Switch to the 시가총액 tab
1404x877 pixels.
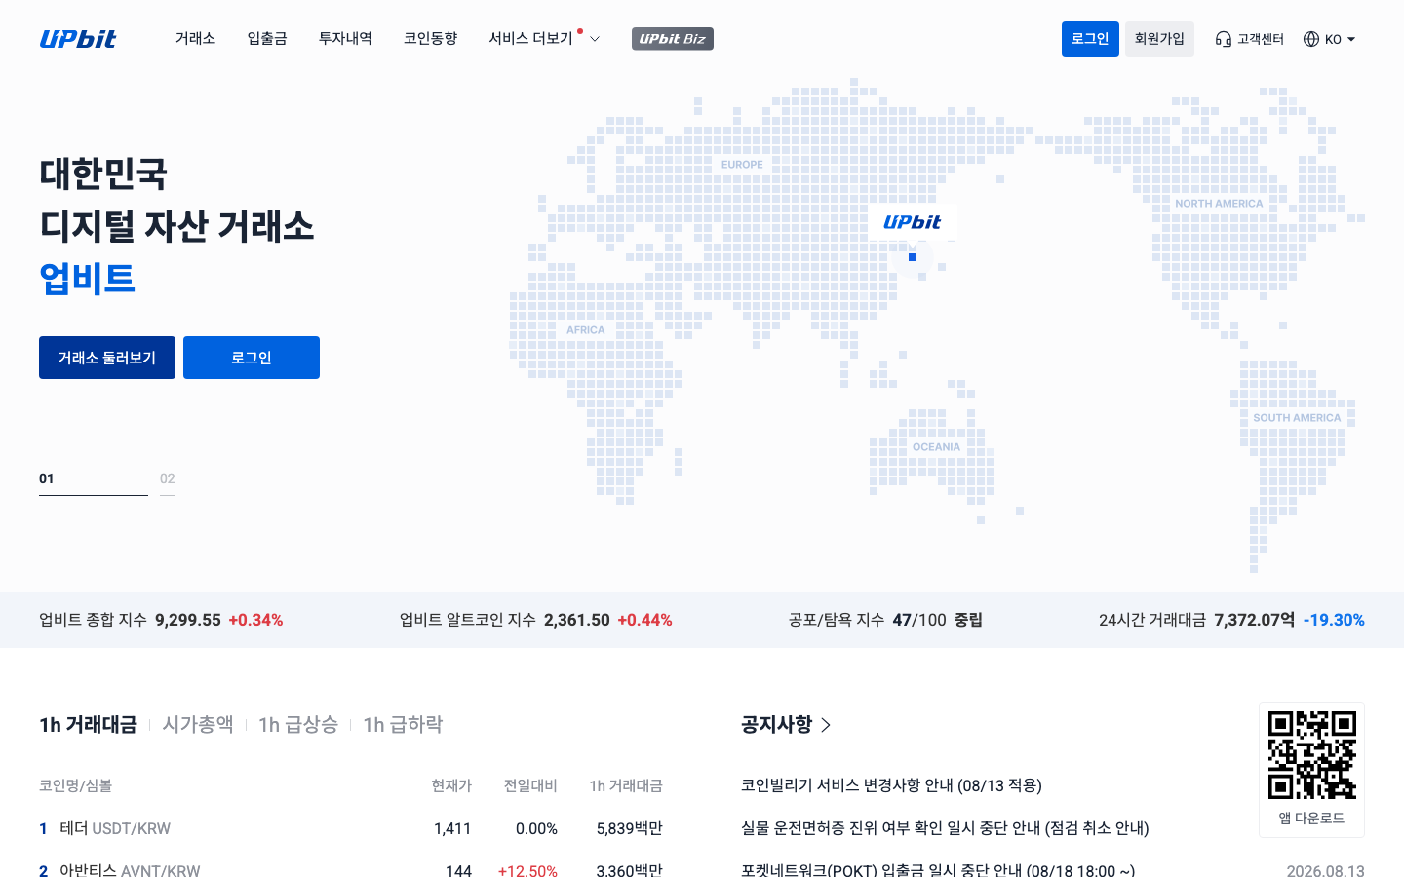[x=198, y=725]
